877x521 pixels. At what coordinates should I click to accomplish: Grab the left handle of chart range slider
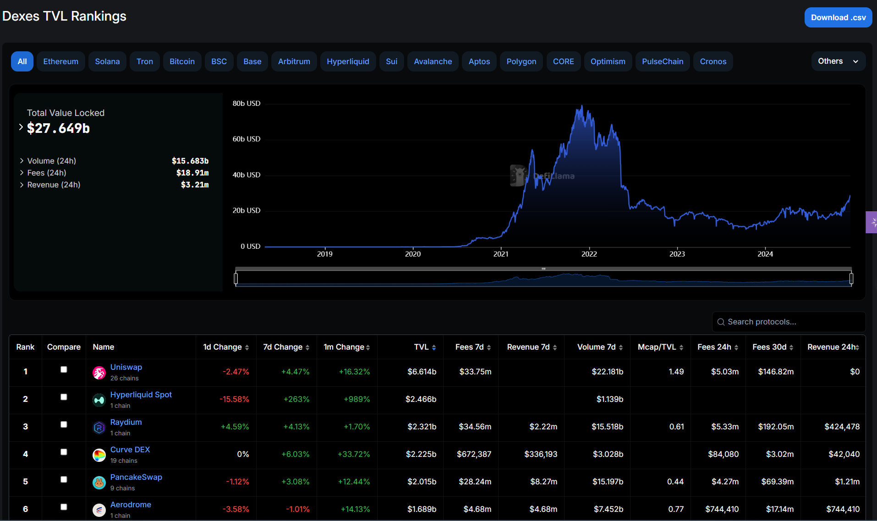[236, 278]
